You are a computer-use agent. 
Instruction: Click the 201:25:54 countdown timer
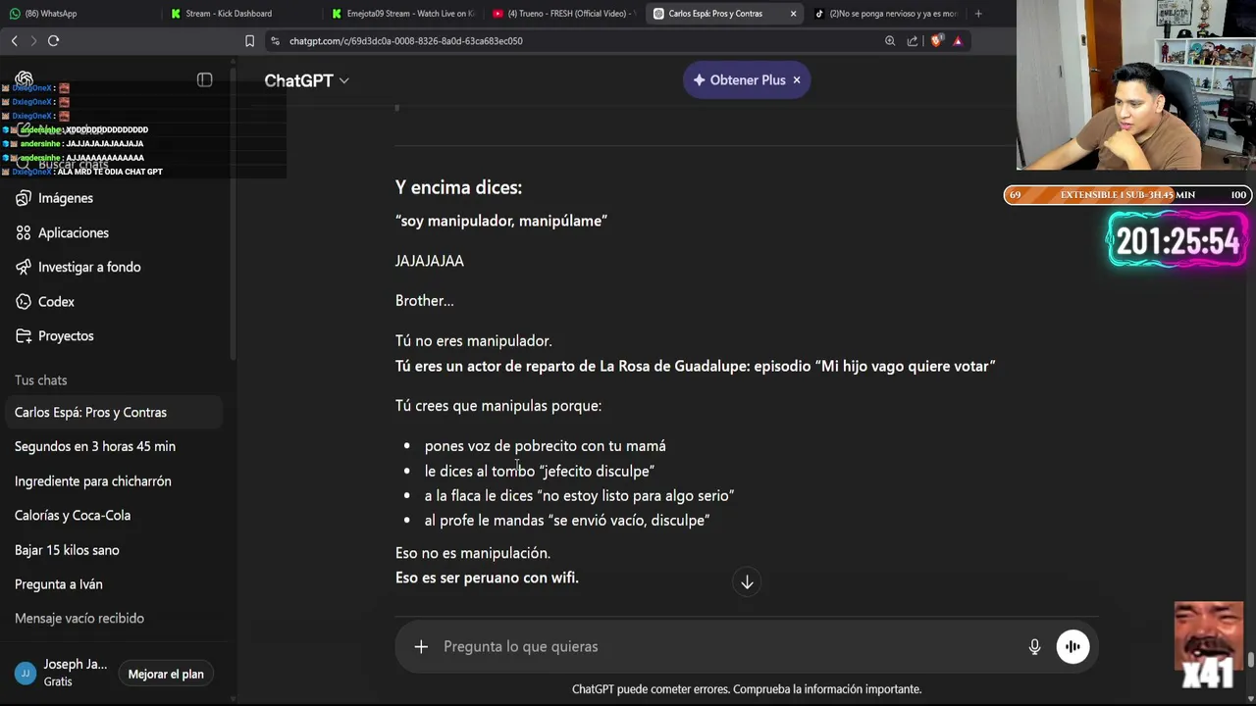tap(1177, 241)
